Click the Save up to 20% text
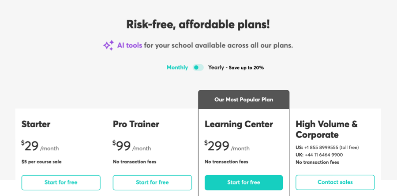Viewport: 397px width, 196px height. (246, 68)
